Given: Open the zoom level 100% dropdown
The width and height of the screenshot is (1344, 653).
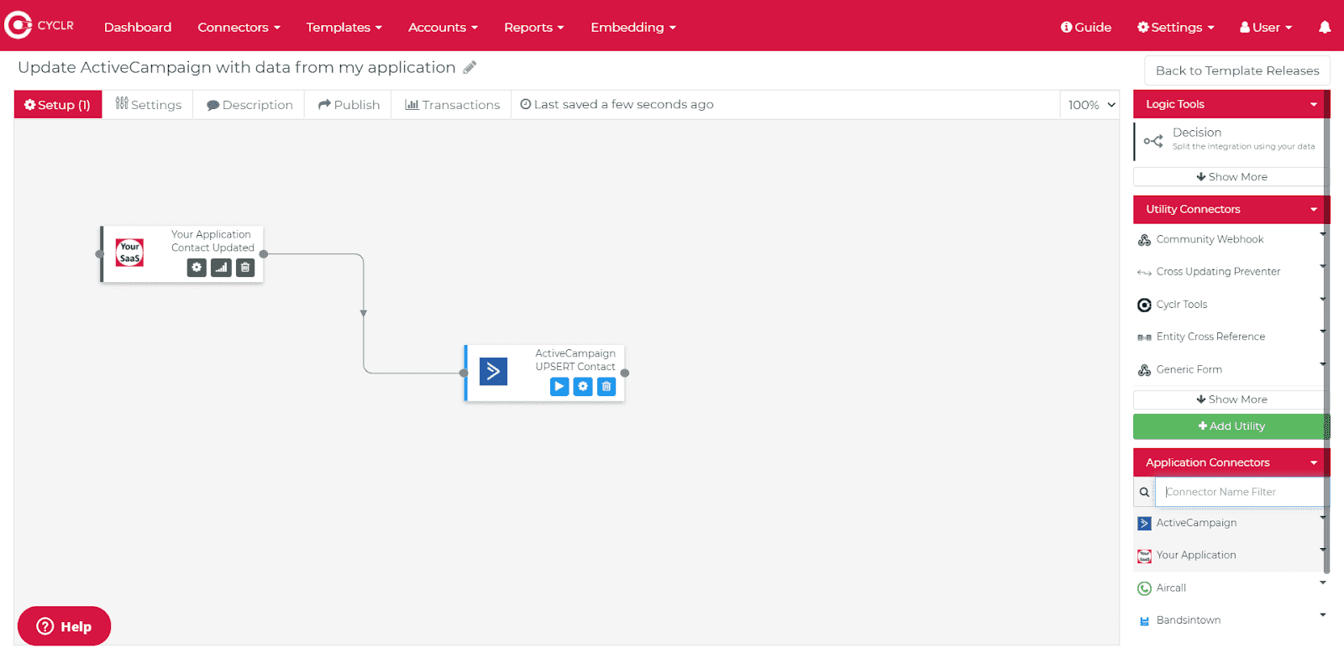Looking at the screenshot, I should 1090,105.
